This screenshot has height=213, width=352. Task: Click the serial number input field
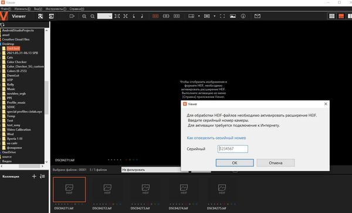coord(233,149)
